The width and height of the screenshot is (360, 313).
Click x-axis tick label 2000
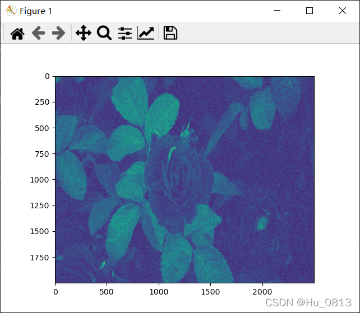tap(262, 292)
